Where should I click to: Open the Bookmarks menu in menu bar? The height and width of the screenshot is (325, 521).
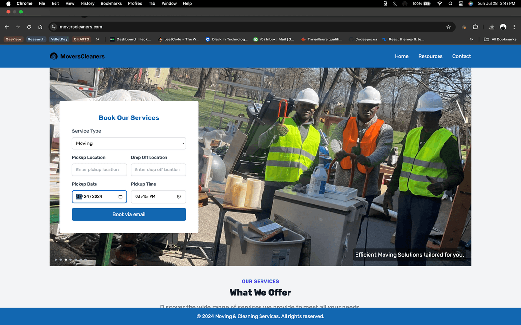(x=111, y=3)
